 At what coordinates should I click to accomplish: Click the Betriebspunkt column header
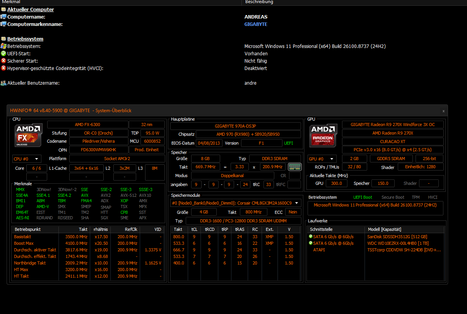click(x=35, y=229)
